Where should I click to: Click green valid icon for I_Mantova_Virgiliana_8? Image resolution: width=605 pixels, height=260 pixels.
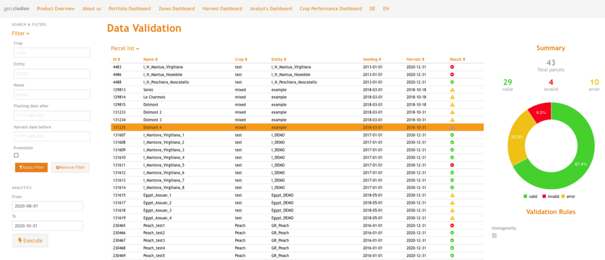click(452, 187)
